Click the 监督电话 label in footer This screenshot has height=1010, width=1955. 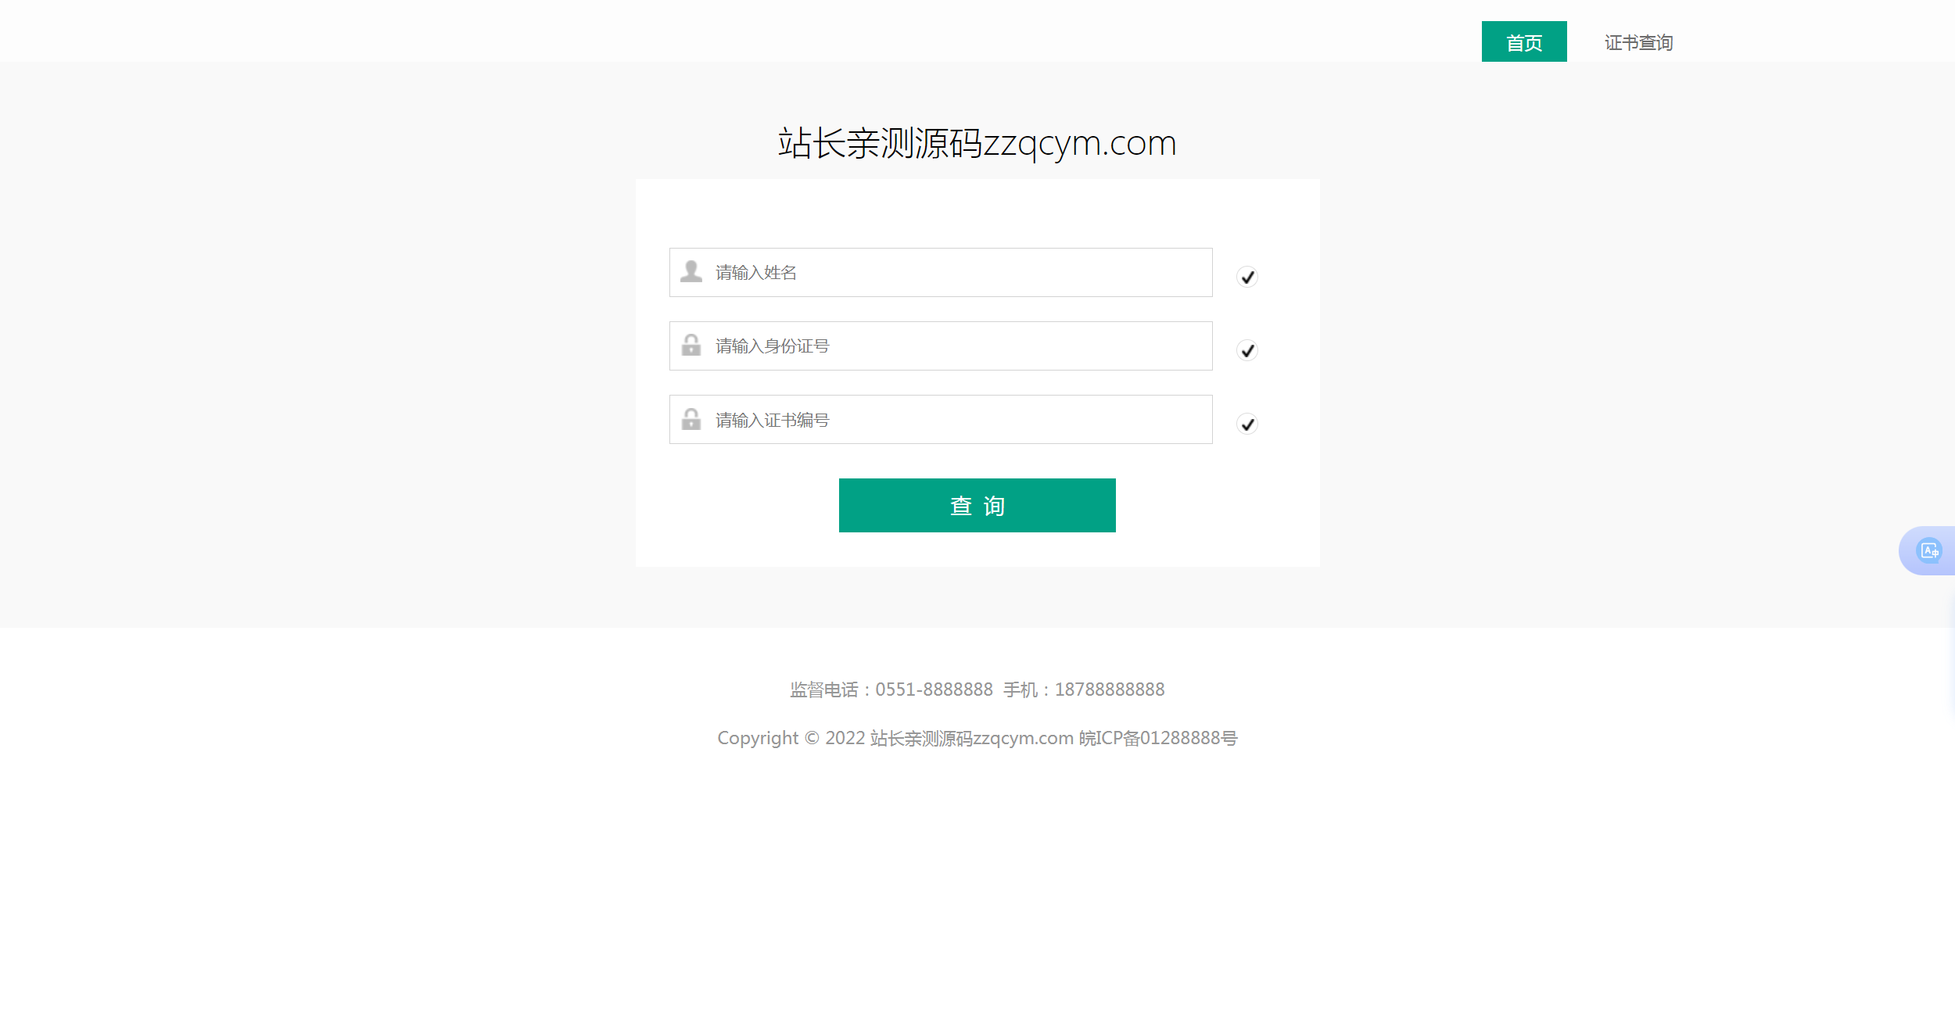tap(824, 689)
